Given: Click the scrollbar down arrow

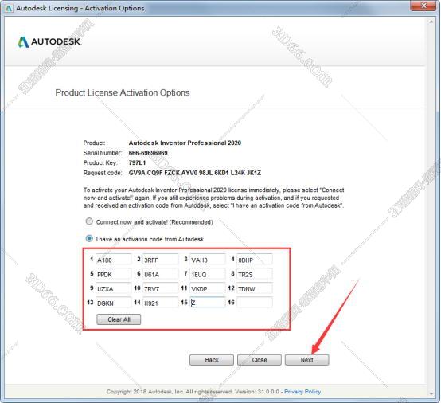Looking at the screenshot, I should pos(431,393).
